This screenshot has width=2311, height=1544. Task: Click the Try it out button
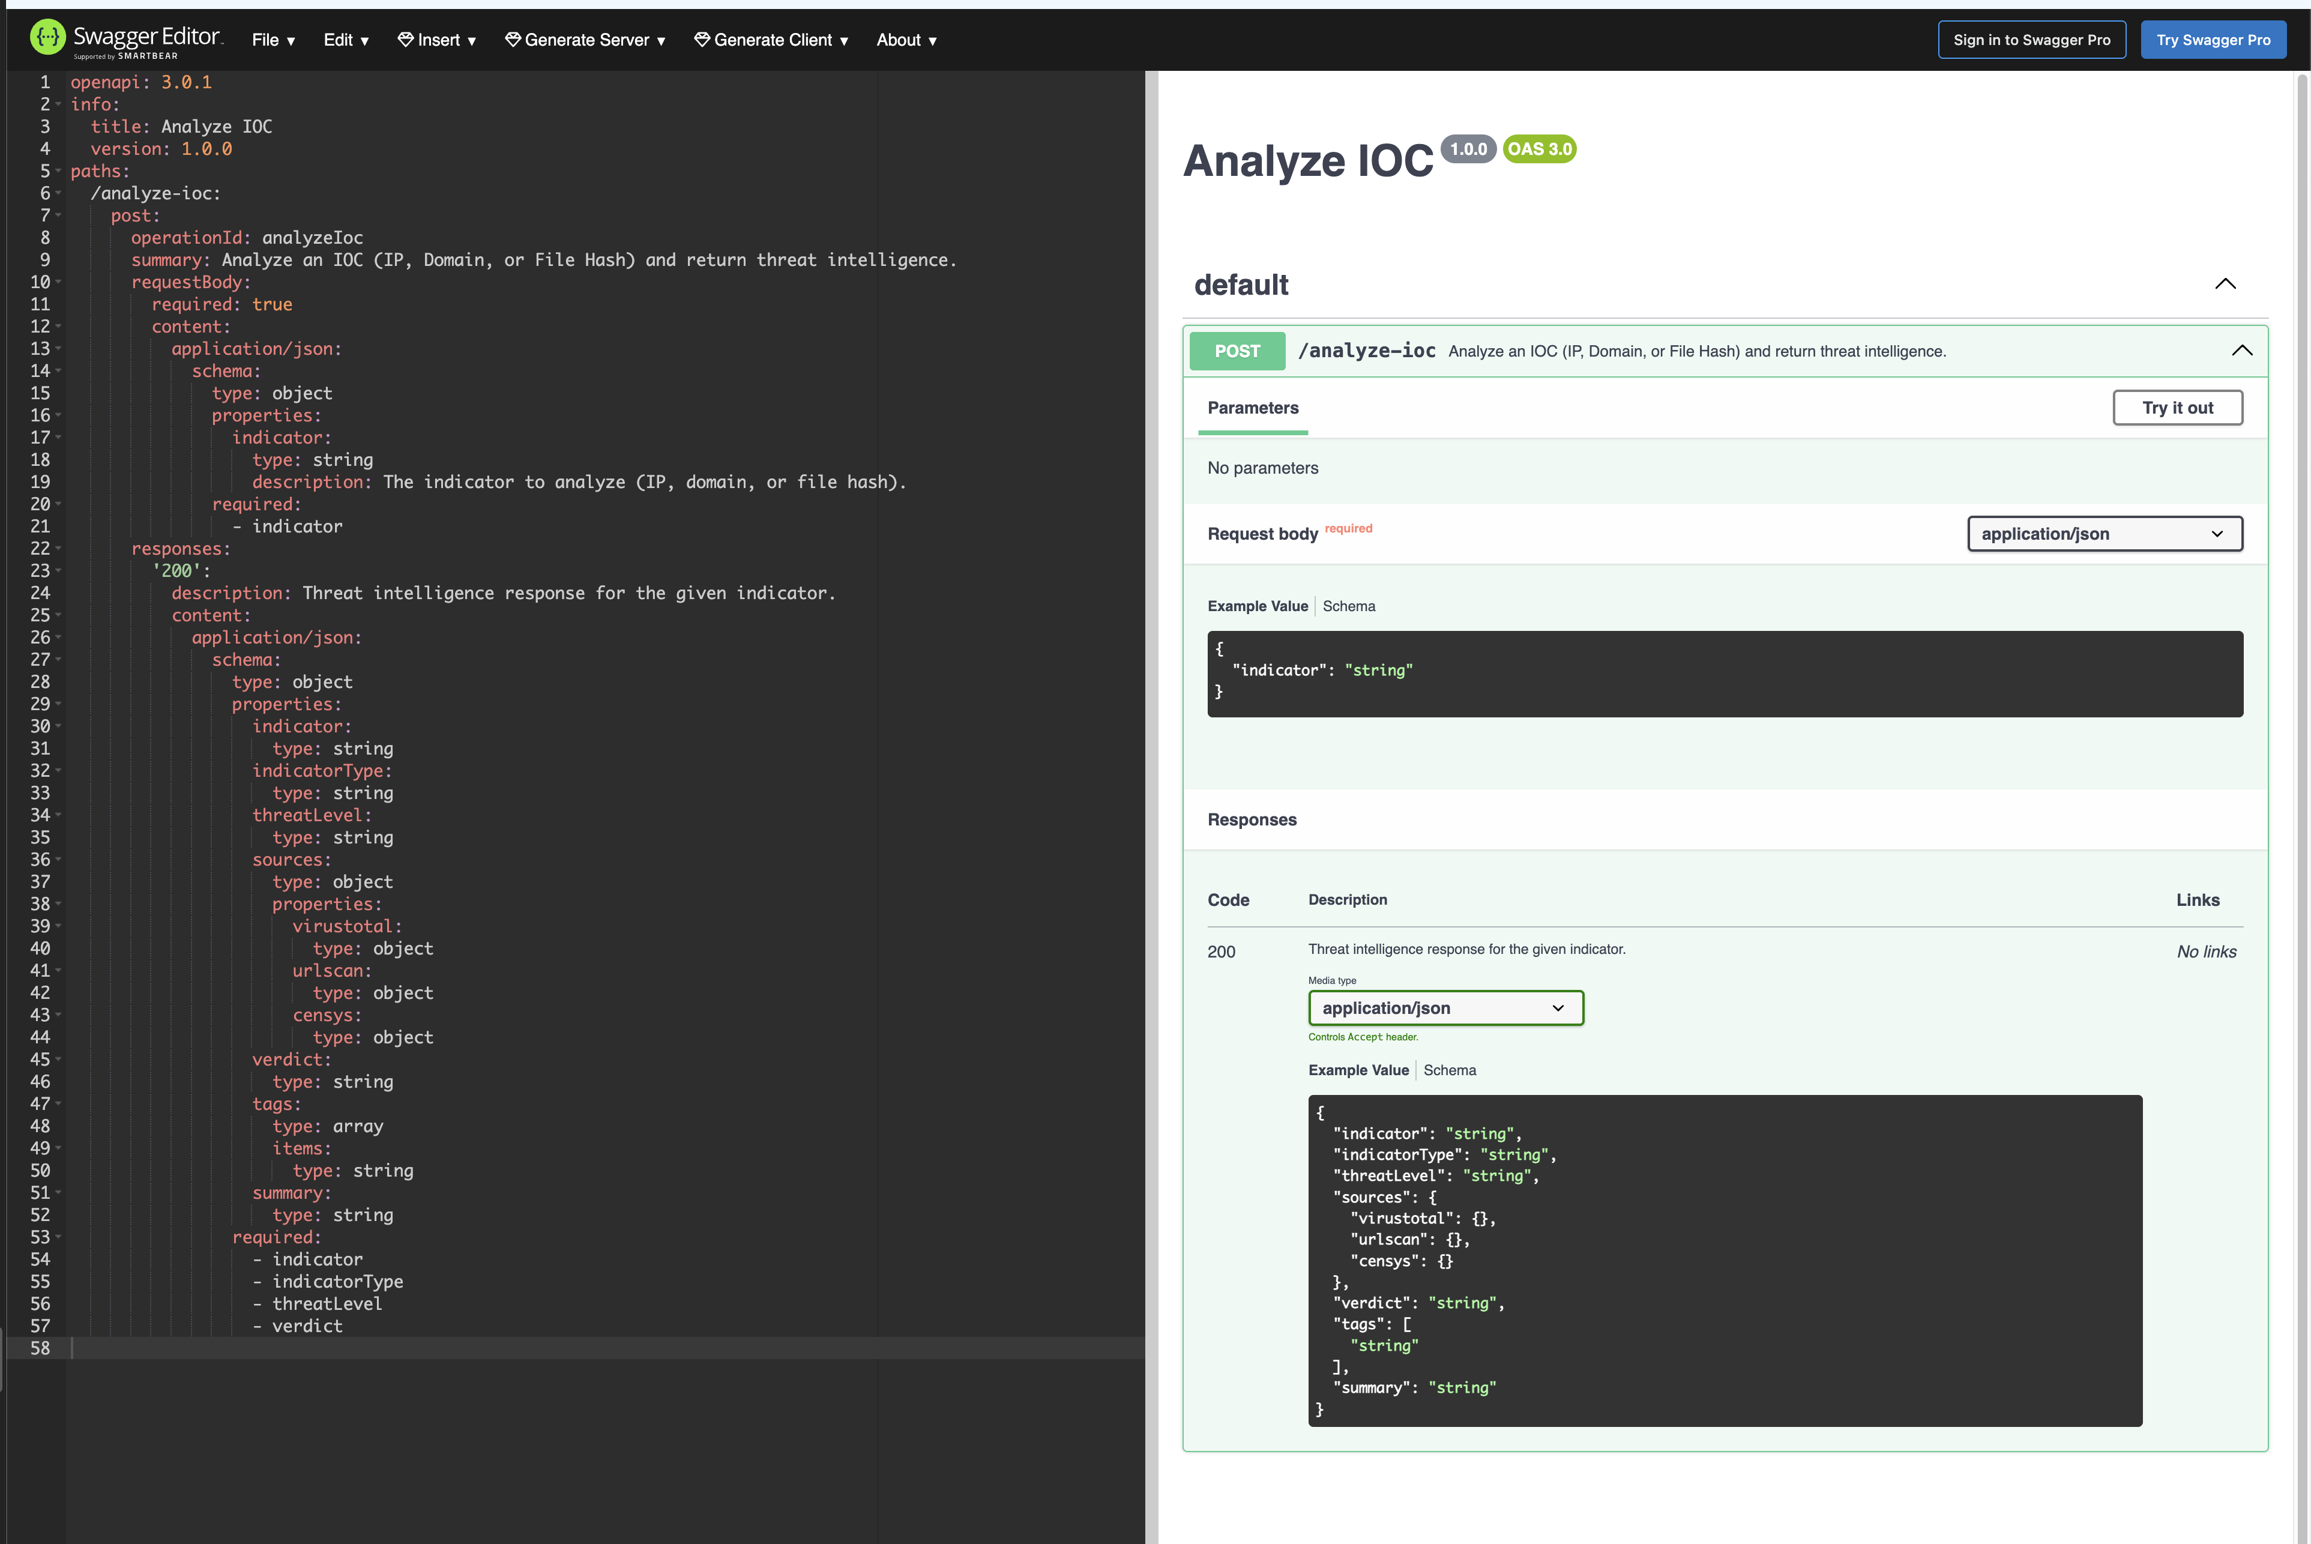[x=2176, y=408]
